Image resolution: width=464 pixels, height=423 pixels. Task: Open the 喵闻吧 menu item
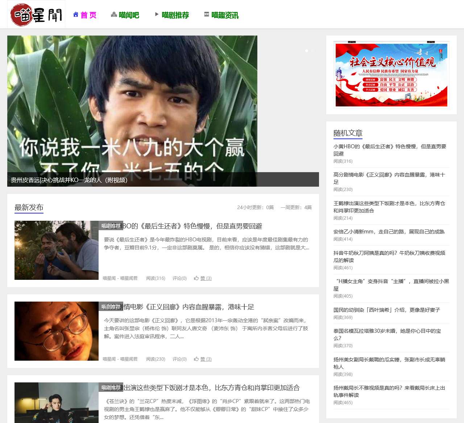125,15
